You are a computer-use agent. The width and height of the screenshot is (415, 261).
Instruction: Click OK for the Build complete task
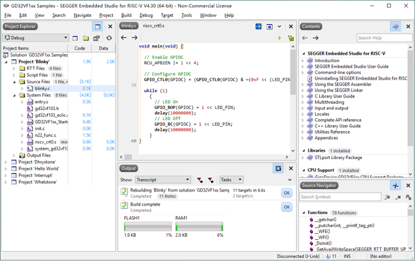(x=287, y=207)
